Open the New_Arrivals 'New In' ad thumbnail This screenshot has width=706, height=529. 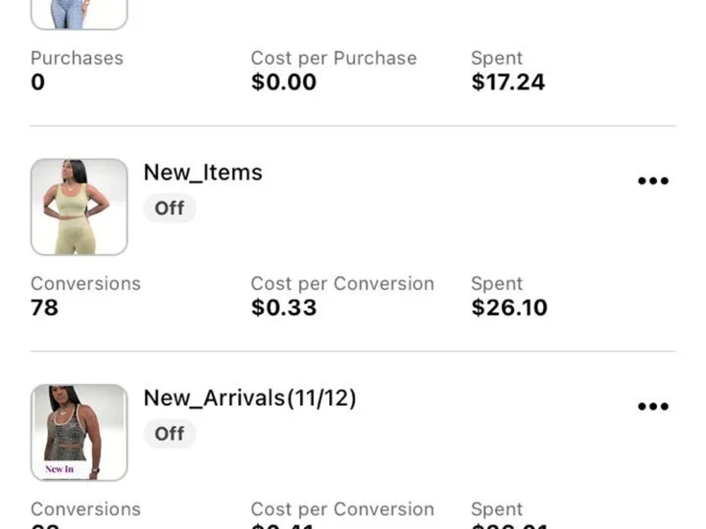click(79, 433)
